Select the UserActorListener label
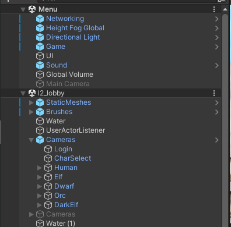The width and height of the screenshot is (231, 227). (x=76, y=130)
